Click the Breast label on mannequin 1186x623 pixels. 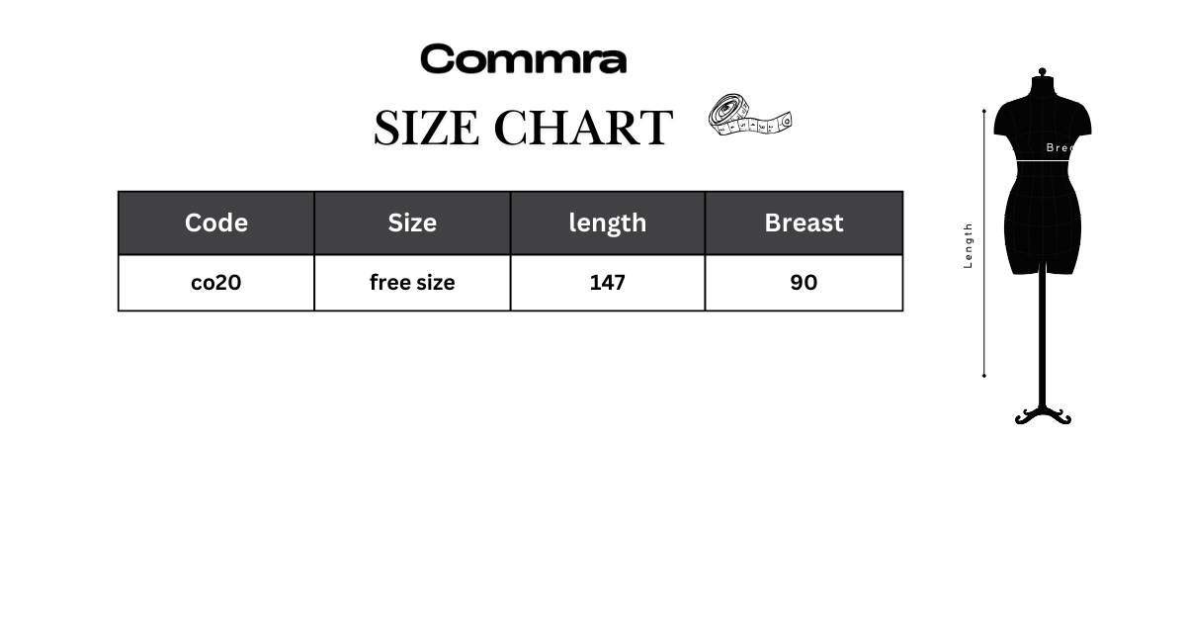coord(1059,147)
